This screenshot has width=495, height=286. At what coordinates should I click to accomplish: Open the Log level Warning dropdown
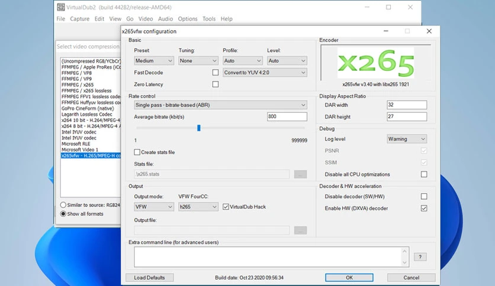pyautogui.click(x=407, y=139)
